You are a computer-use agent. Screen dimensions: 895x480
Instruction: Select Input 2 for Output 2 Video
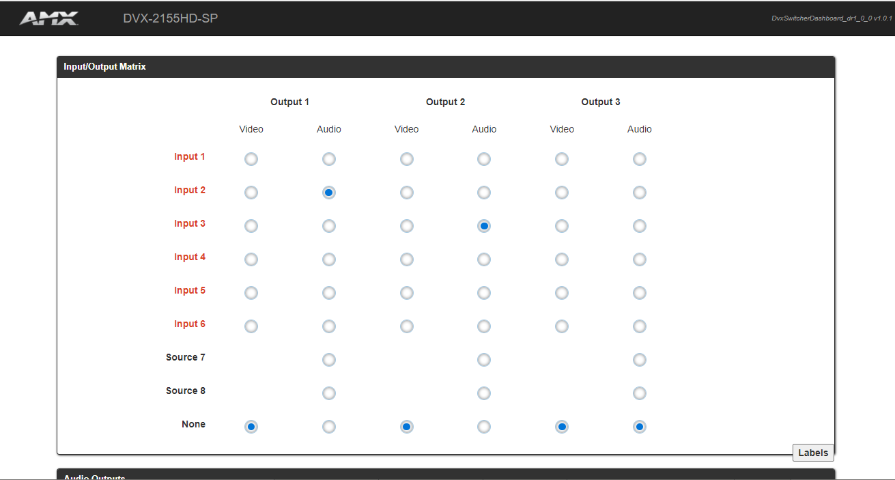pyautogui.click(x=407, y=193)
